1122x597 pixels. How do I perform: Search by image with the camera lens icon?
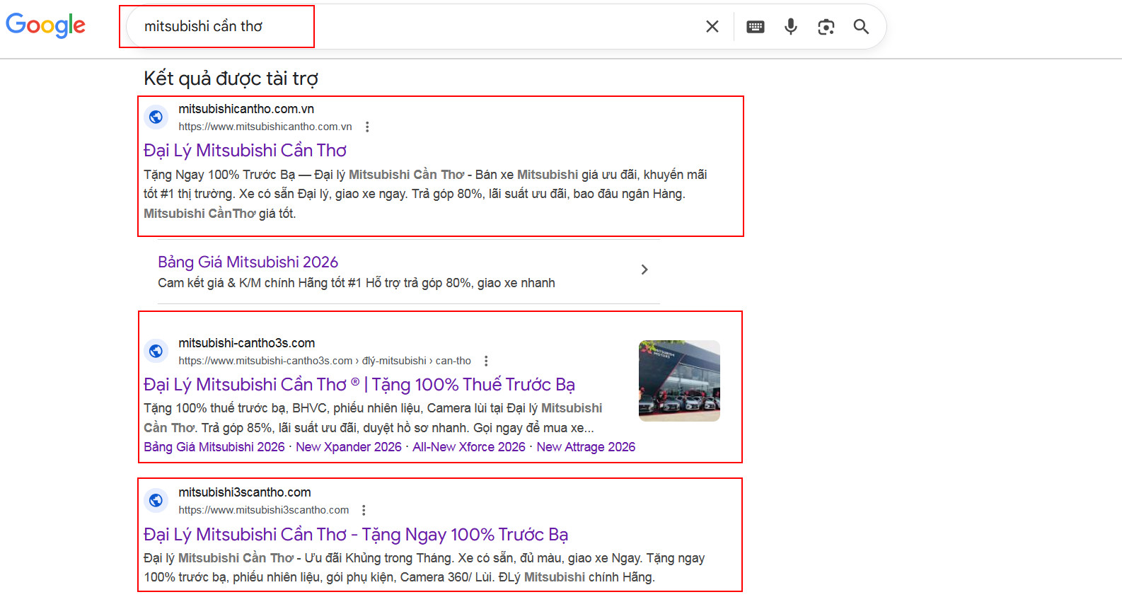(x=826, y=27)
